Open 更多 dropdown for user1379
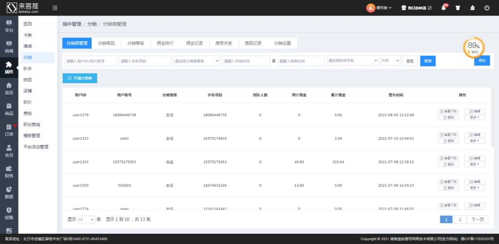This screenshot has width=499, height=244. tap(475, 117)
